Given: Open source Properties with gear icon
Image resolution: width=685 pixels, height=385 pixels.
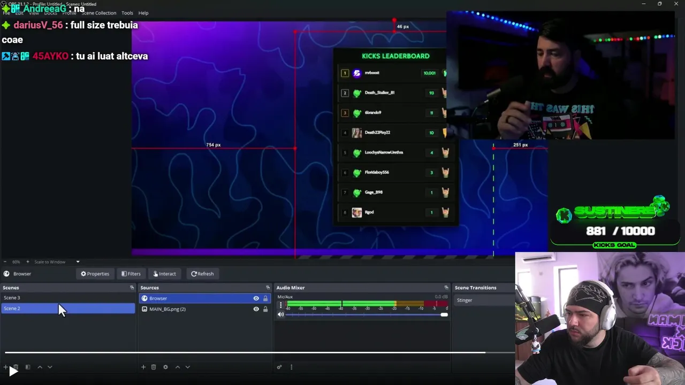Looking at the screenshot, I should click(x=95, y=274).
